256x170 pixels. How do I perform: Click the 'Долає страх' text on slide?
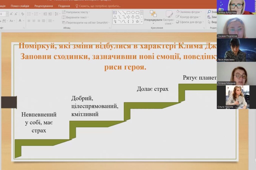pyautogui.click(x=152, y=89)
